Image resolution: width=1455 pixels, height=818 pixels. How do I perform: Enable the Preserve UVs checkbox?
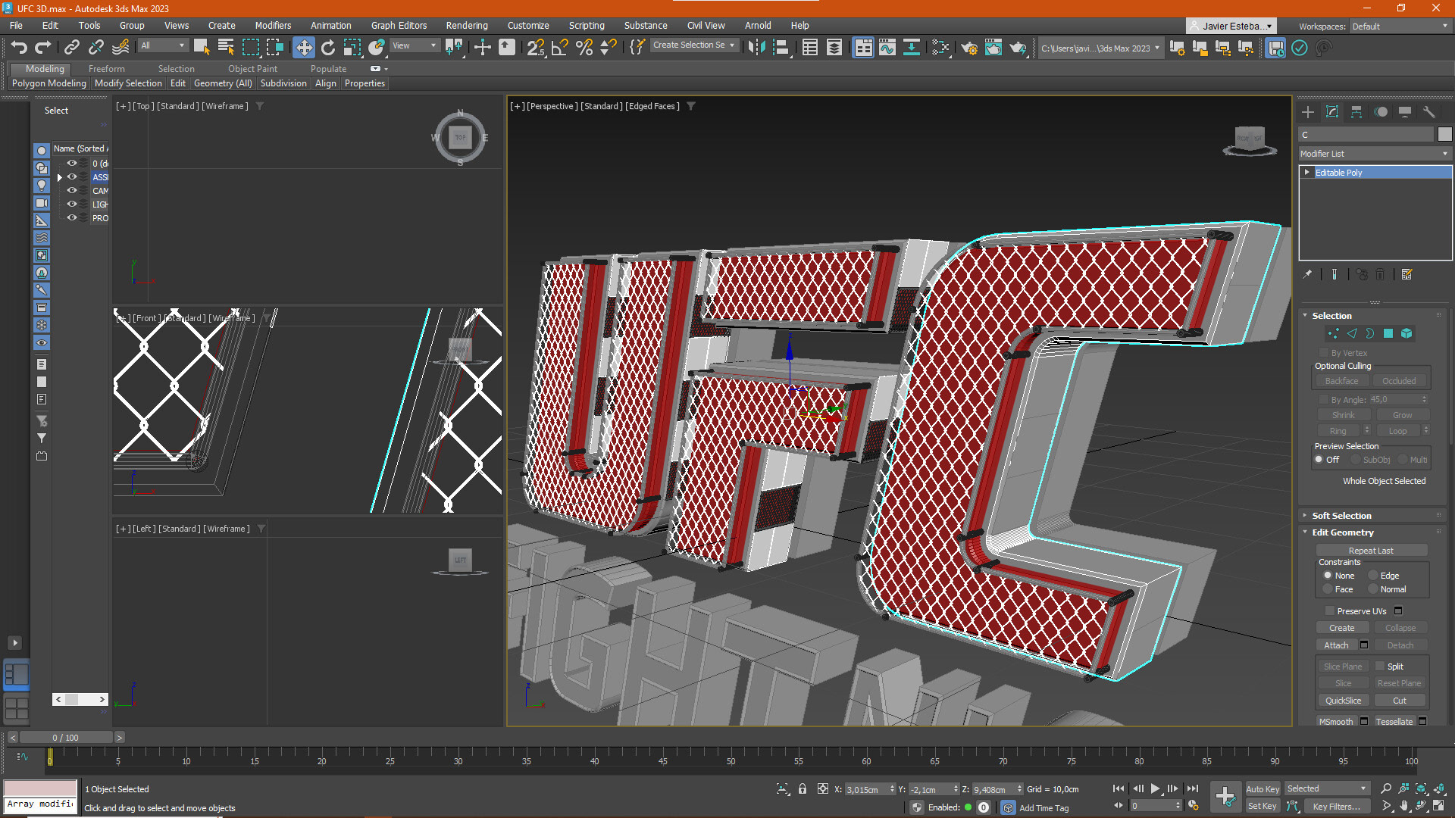coord(1329,610)
